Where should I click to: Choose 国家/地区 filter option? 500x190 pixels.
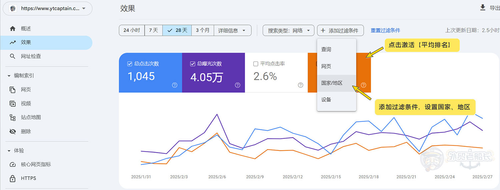[337, 83]
